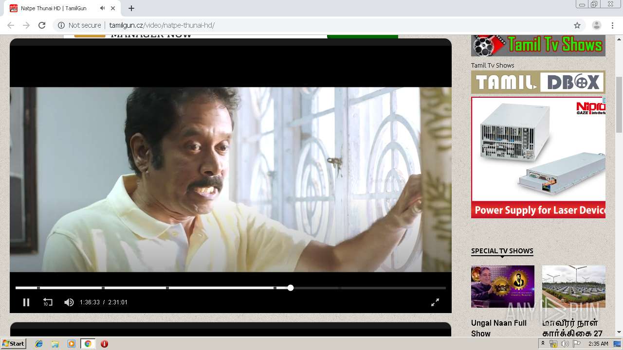
Task: Seek using the video progress bar handle
Action: pos(291,288)
